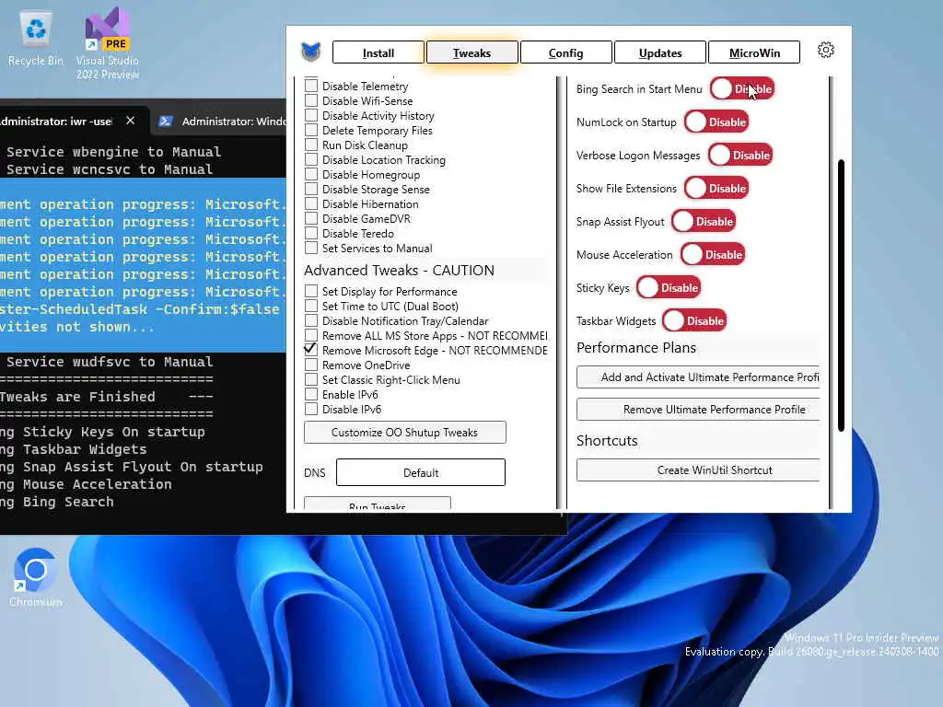
Task: Toggle Show File Extensions
Action: point(716,188)
